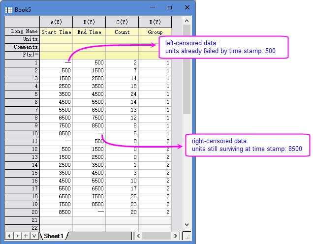
Task: Click missing Start Time cell in row 1
Action: coord(56,63)
